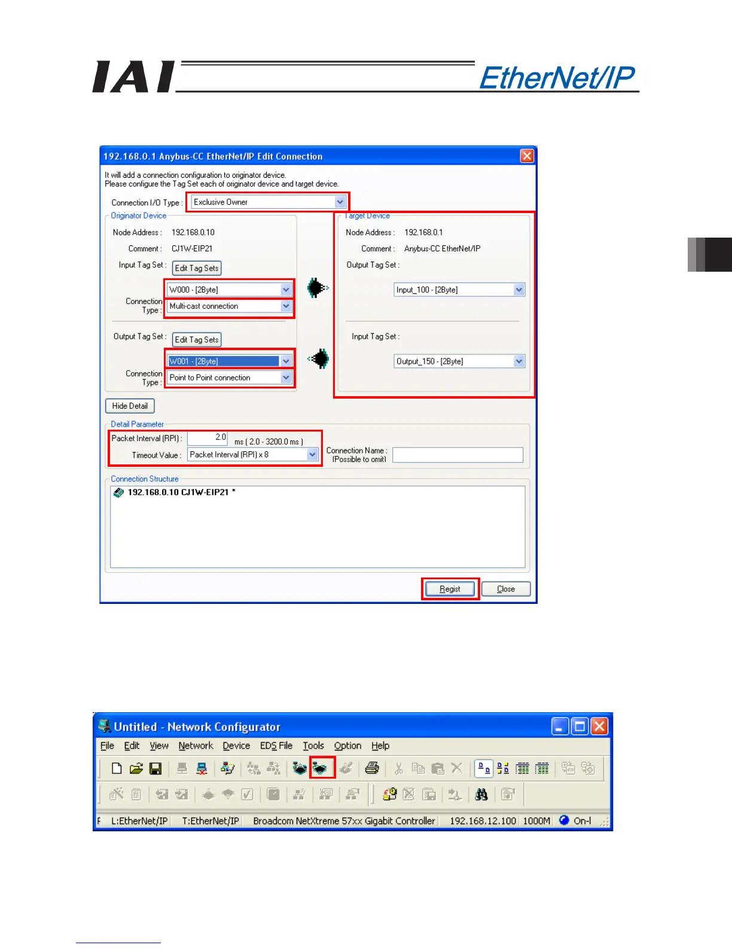Open the Multi-cast connection type dropdown
The image size is (732, 948).
point(286,306)
